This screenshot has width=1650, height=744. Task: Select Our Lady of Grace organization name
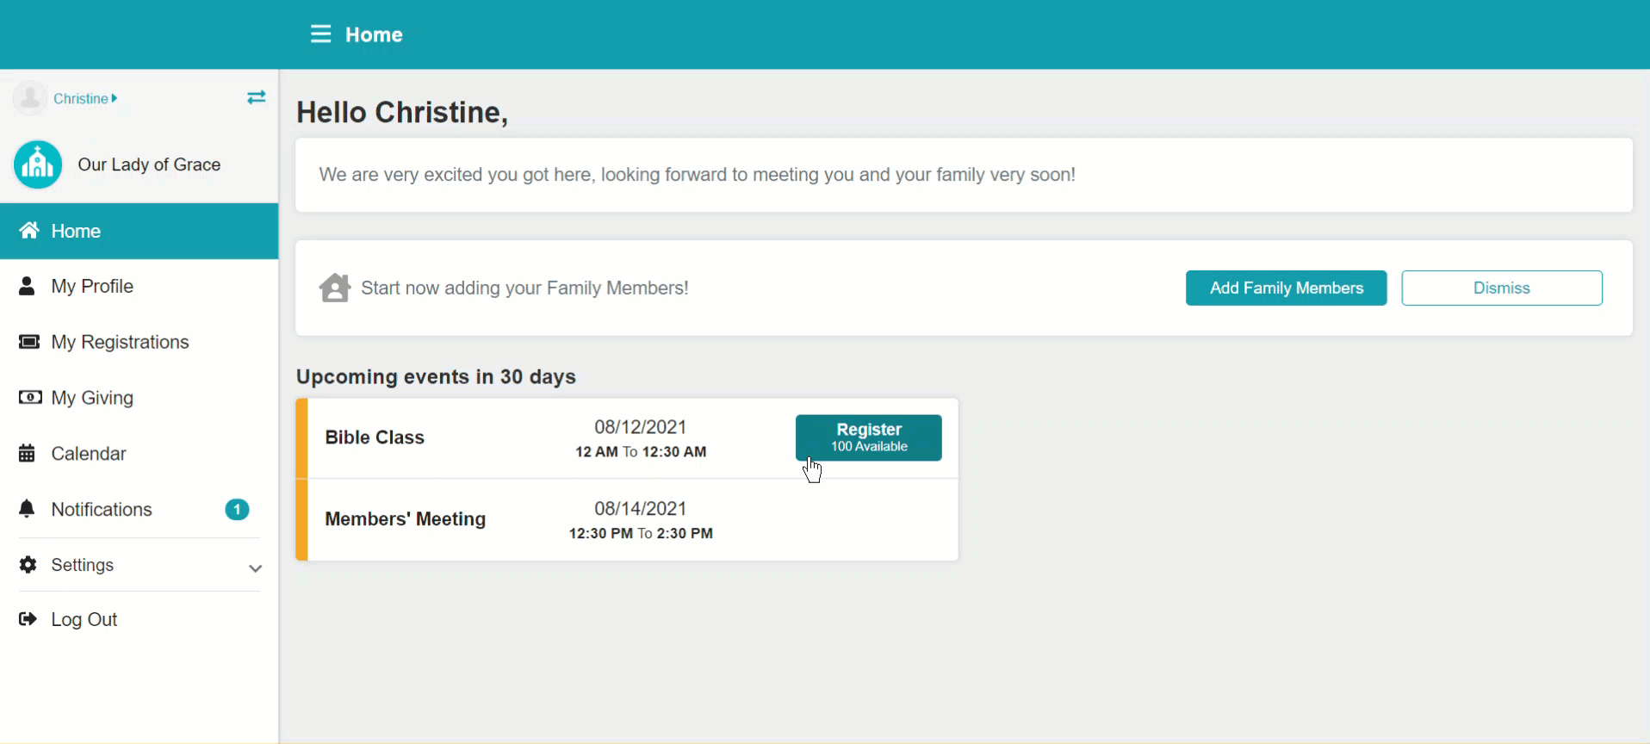149,164
